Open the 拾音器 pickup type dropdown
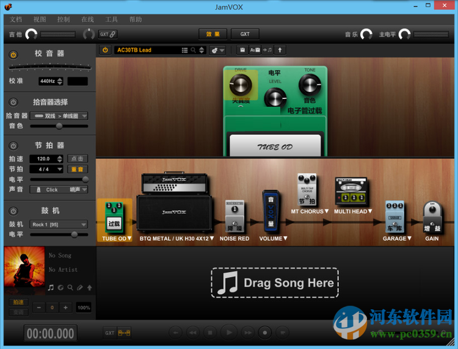This screenshot has height=349, width=458. 59,116
